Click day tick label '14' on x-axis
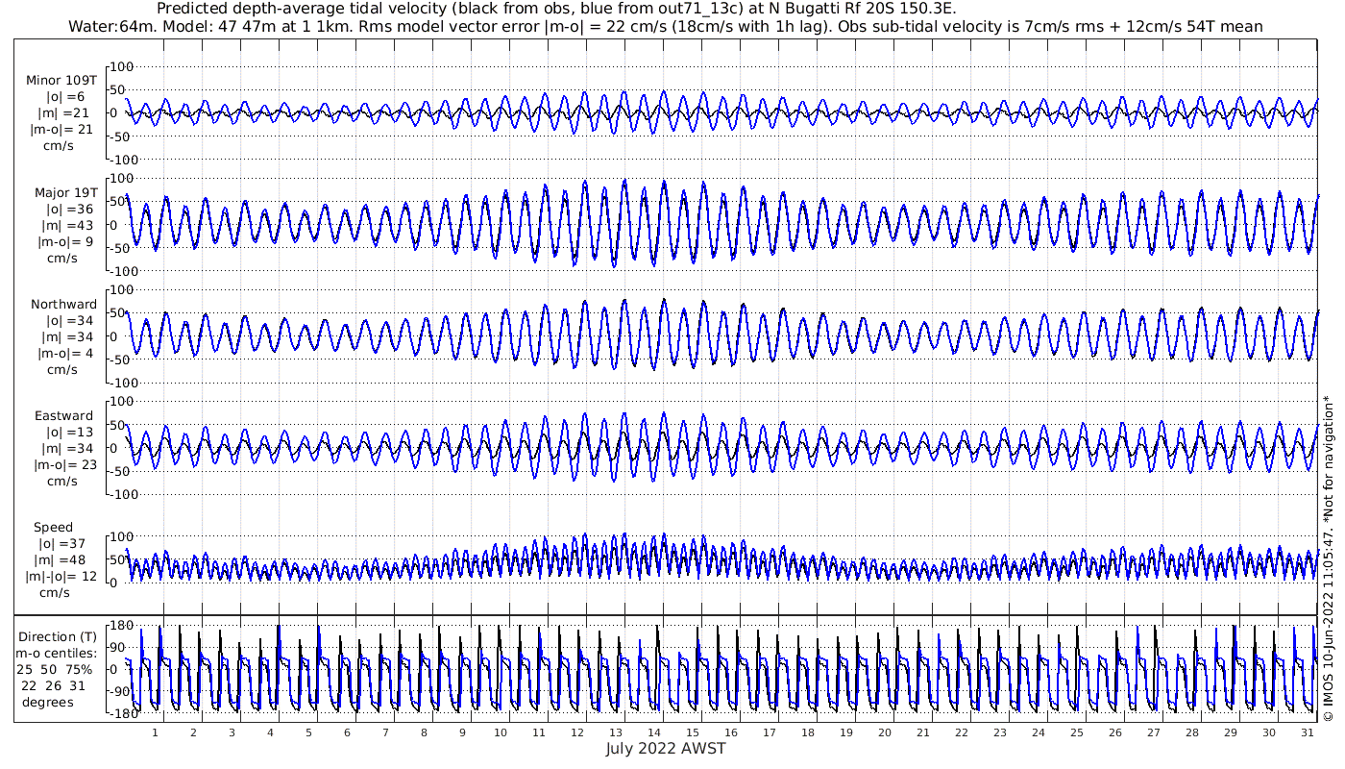This screenshot has height=769, width=1345. click(x=653, y=732)
